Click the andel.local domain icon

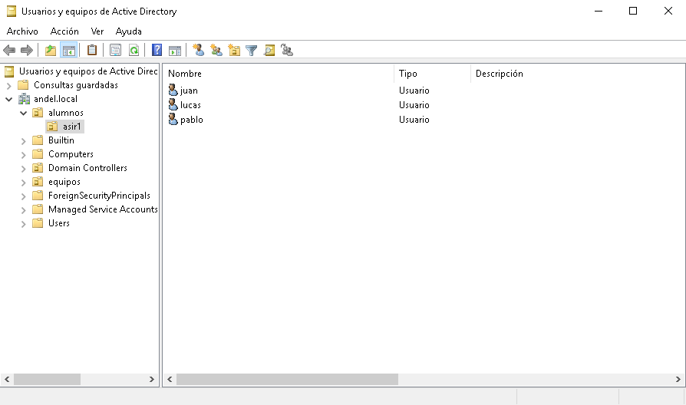point(24,99)
